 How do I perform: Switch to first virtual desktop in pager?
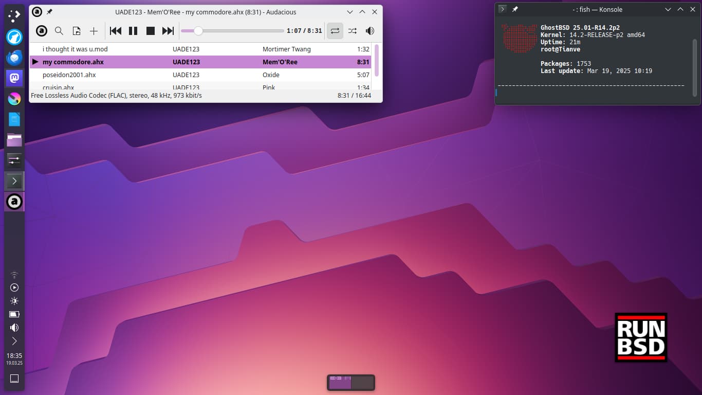pos(340,382)
